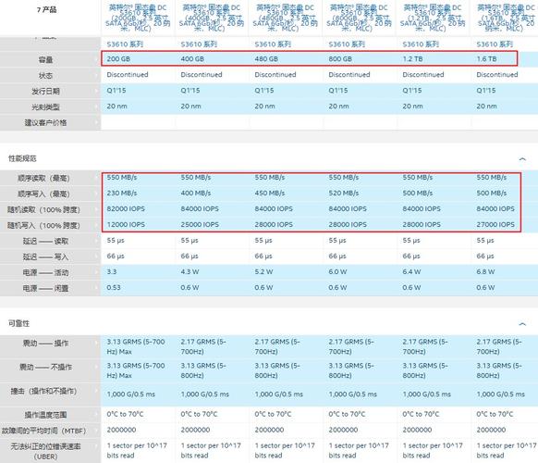Click the 6.8 W active power value
This screenshot has width=538, height=463.
click(486, 272)
